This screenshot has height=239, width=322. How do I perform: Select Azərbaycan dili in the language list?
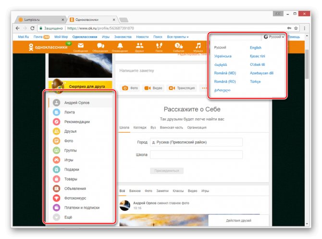coord(261,73)
